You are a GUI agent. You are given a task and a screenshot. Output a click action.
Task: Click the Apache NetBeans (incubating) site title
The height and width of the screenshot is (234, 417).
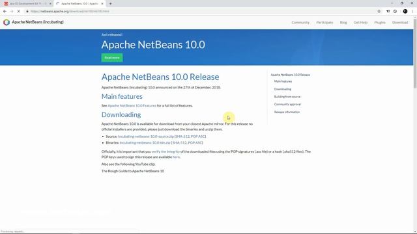point(38,22)
